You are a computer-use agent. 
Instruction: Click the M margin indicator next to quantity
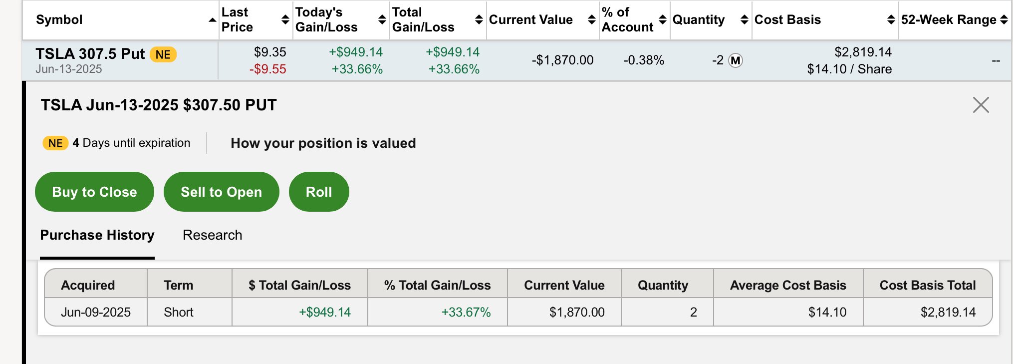point(736,60)
